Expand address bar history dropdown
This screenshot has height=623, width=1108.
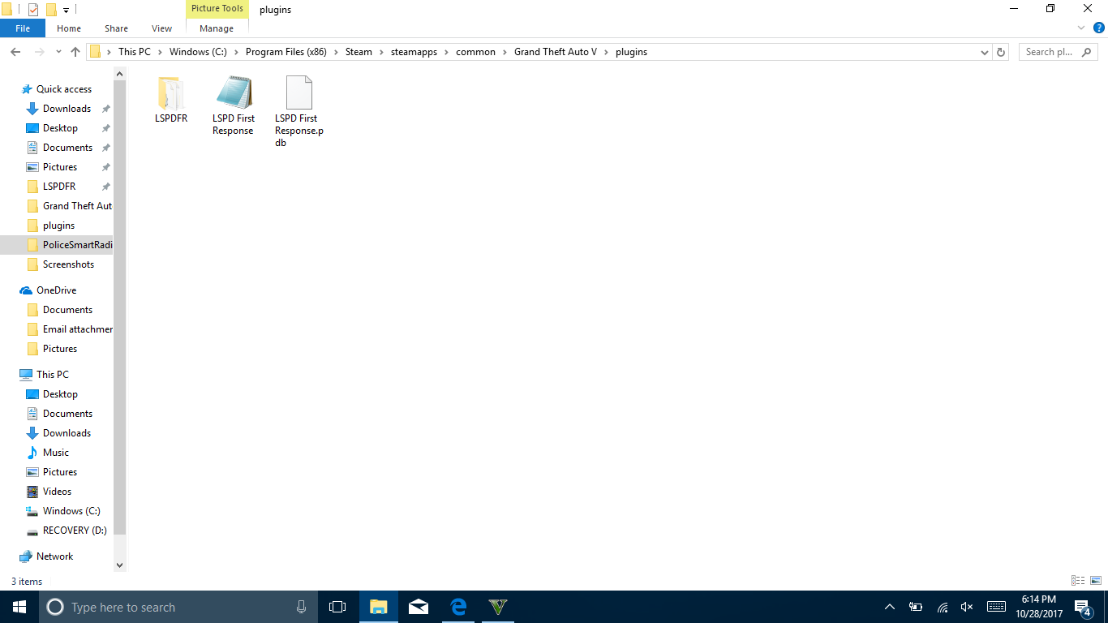point(985,52)
